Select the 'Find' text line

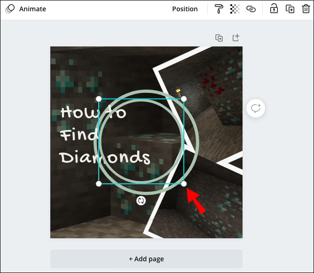tap(79, 135)
